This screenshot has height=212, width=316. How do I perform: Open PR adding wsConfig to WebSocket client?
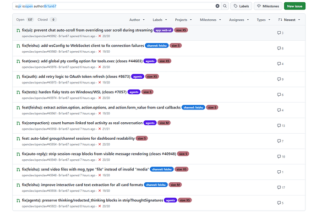83,45
